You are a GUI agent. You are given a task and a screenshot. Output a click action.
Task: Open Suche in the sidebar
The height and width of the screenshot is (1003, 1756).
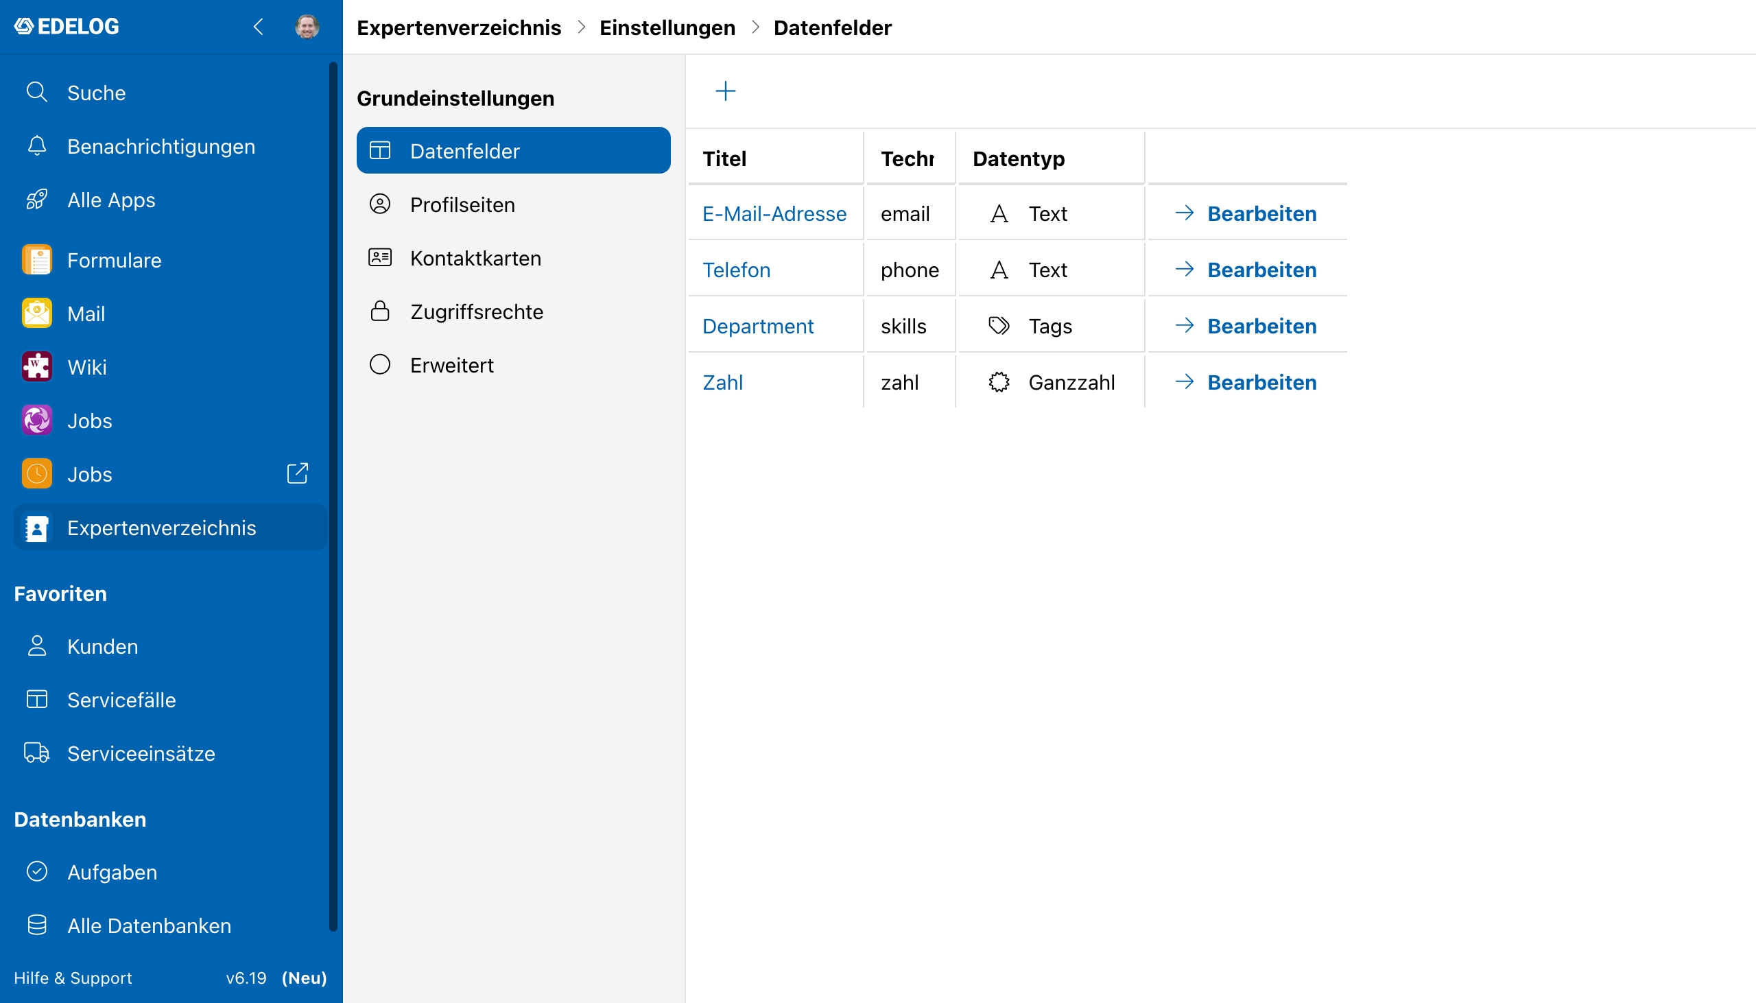tap(171, 93)
